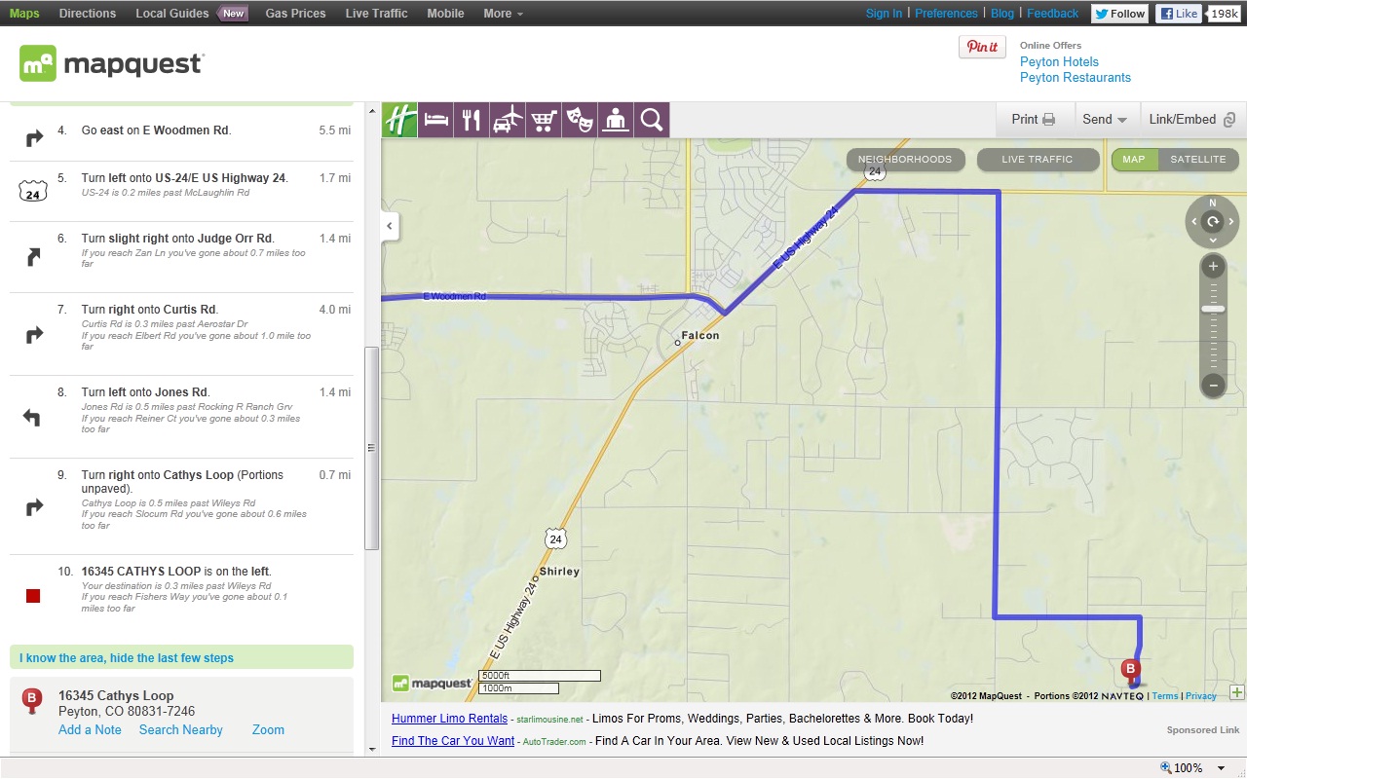The image size is (1397, 779).
Task: Show restaurants with the fork and knife icon
Action: [472, 120]
